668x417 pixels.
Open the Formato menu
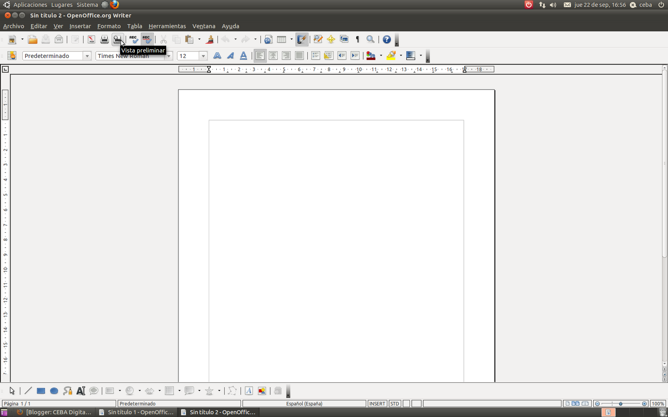pyautogui.click(x=109, y=26)
